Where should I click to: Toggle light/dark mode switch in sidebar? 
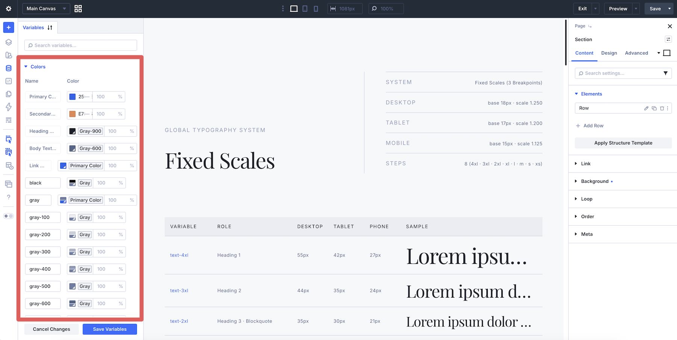[9, 216]
